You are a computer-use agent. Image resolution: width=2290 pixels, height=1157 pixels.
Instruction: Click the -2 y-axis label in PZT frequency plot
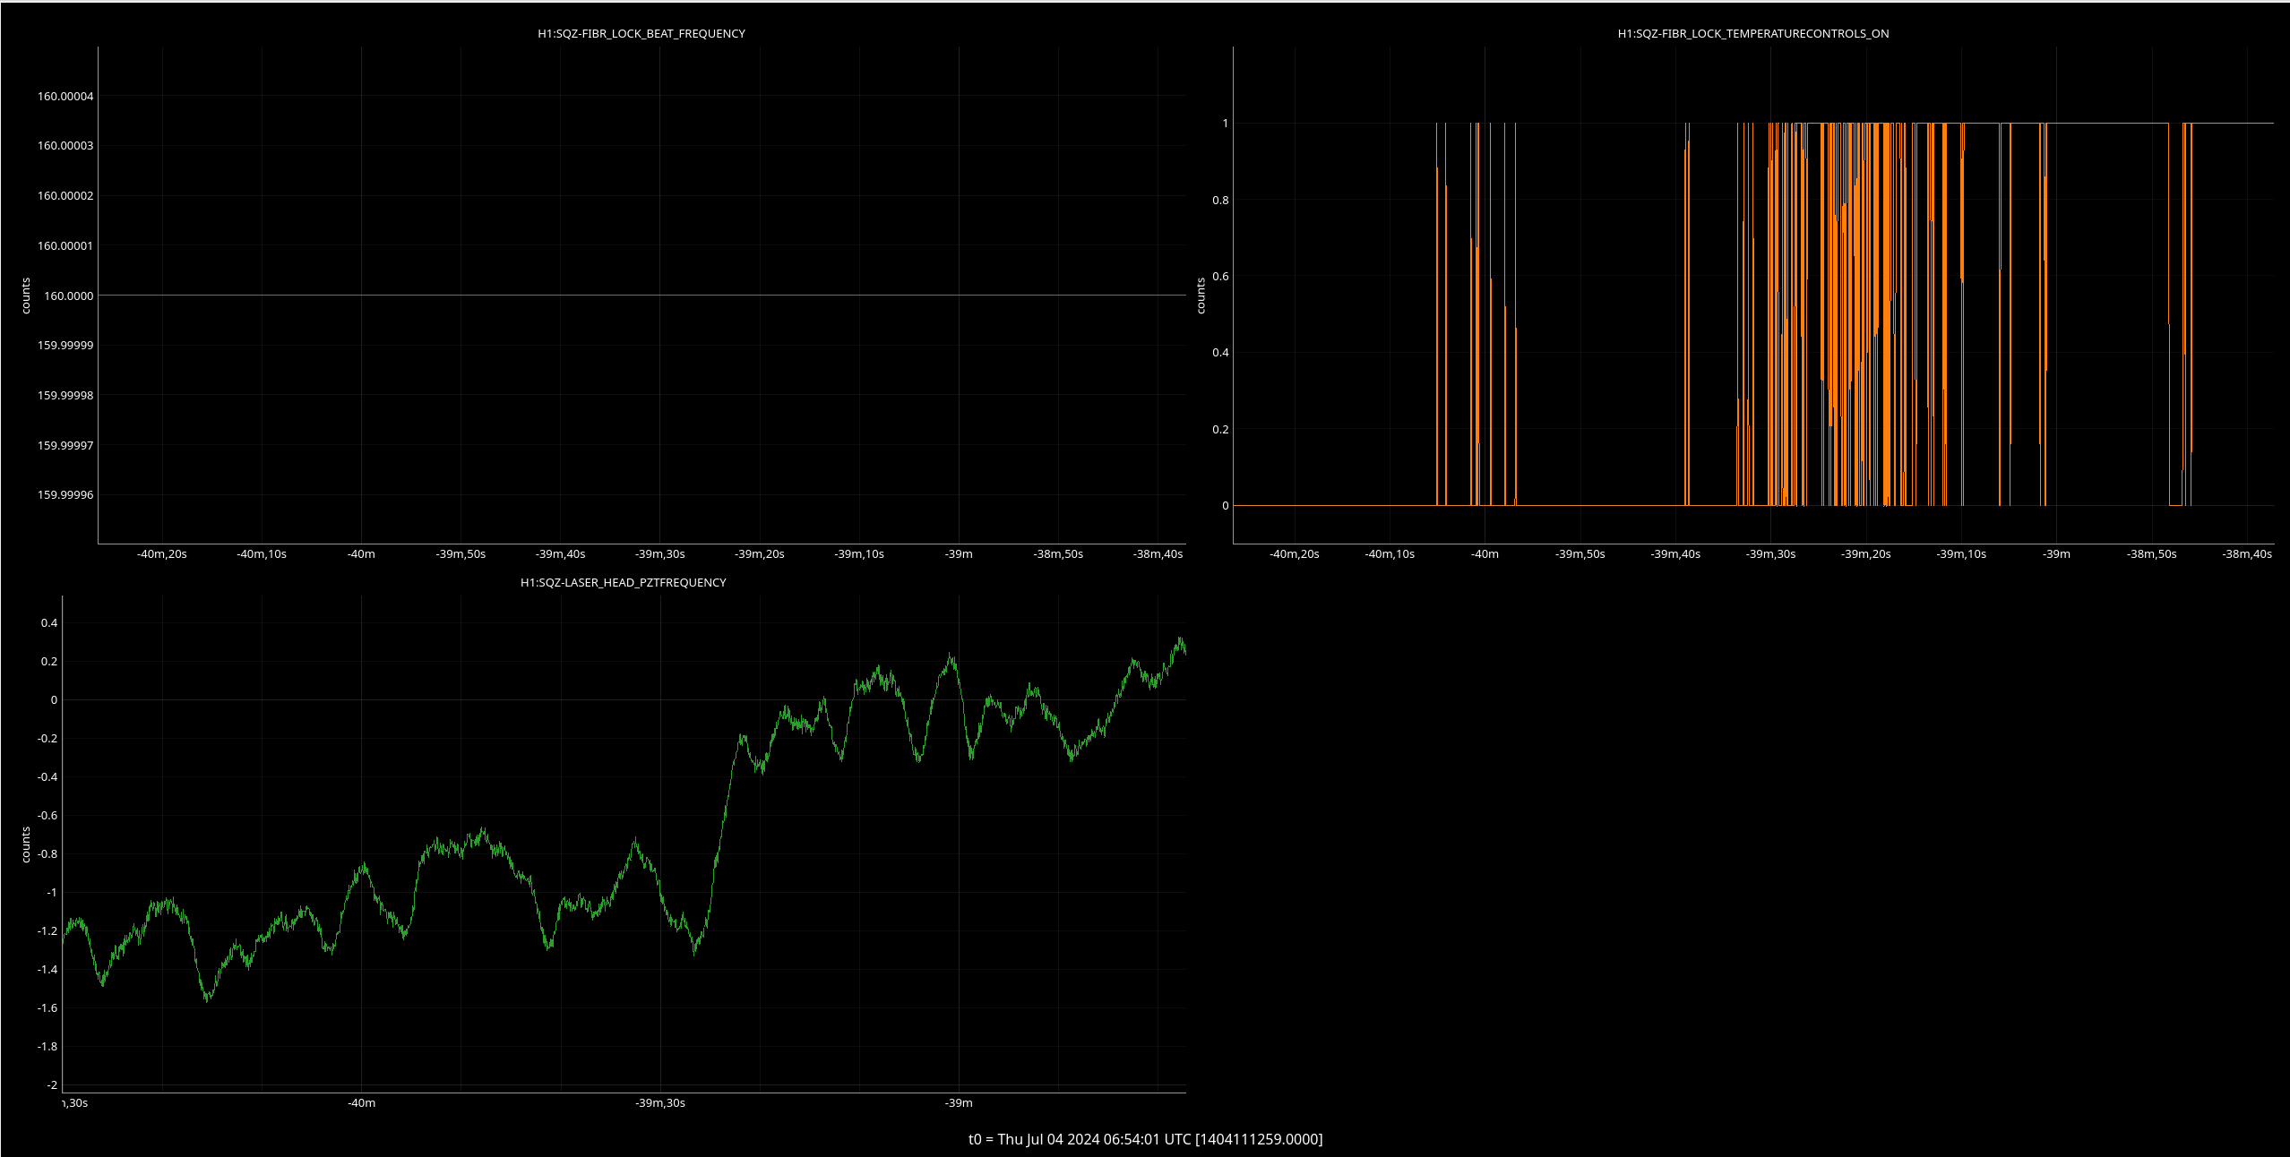(52, 1084)
